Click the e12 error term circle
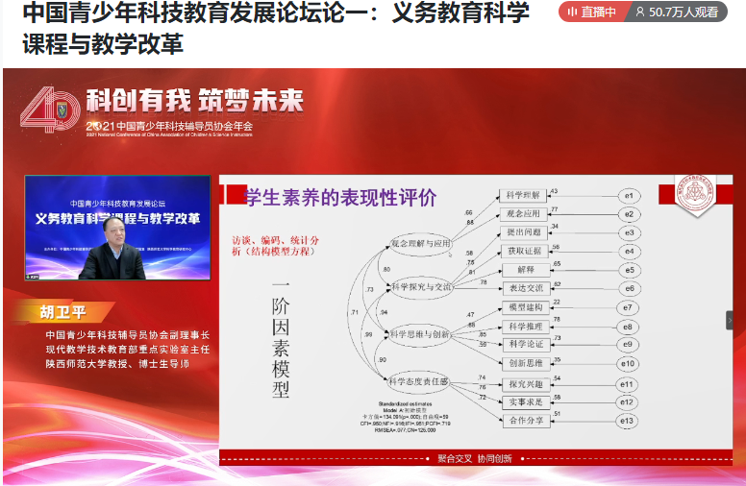The width and height of the screenshot is (746, 486). pyautogui.click(x=627, y=402)
